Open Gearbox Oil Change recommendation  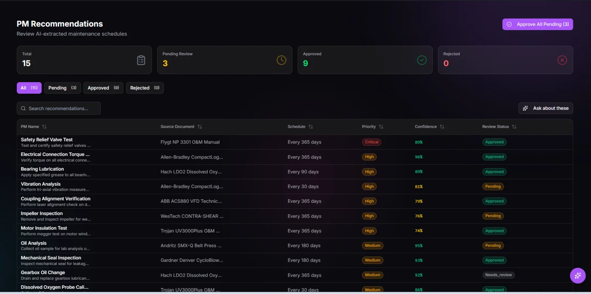pos(295,275)
